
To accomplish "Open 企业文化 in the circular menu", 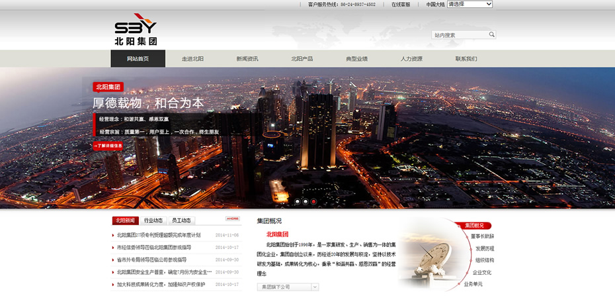I will [x=482, y=272].
